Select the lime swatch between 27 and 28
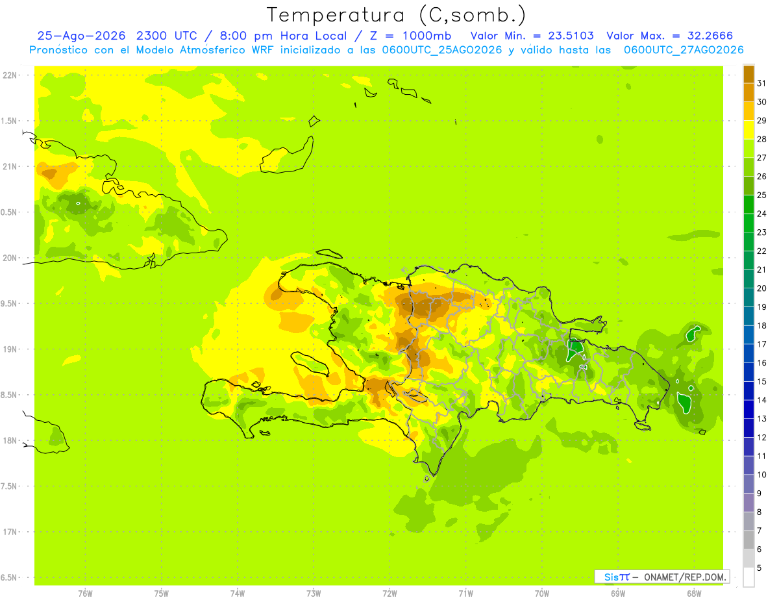Viewport: 779px width, 602px height. [748, 148]
